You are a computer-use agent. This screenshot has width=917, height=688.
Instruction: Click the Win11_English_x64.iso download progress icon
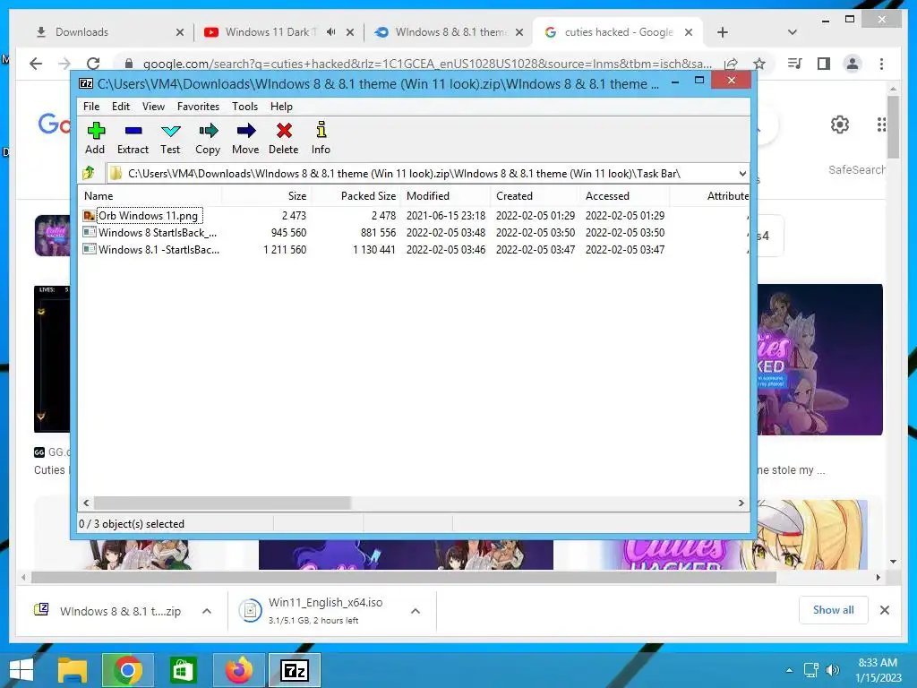251,611
